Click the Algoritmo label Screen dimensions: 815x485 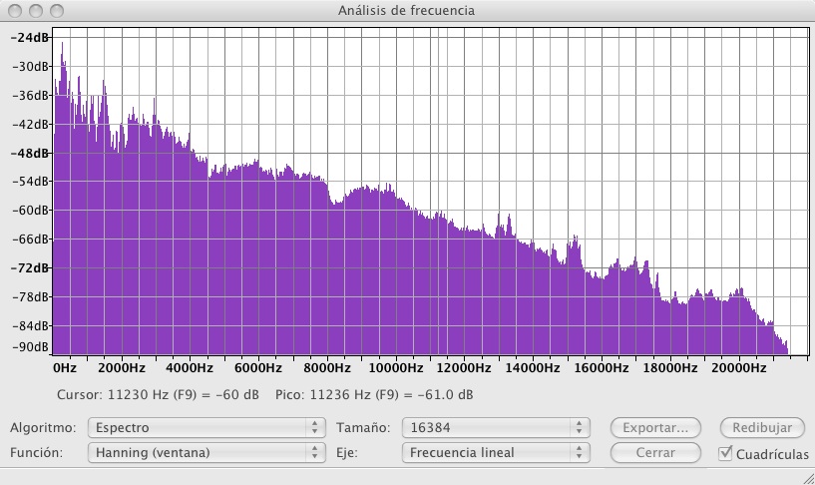43,428
